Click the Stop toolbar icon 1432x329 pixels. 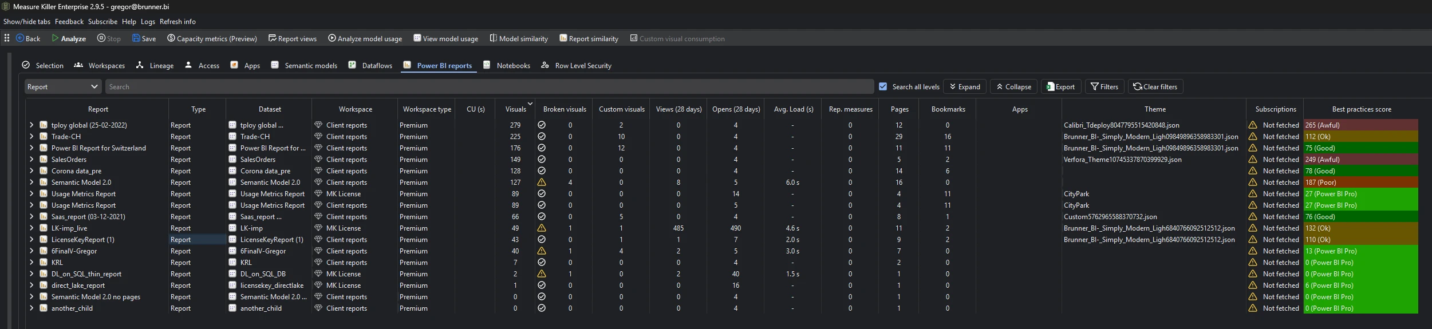(x=101, y=38)
